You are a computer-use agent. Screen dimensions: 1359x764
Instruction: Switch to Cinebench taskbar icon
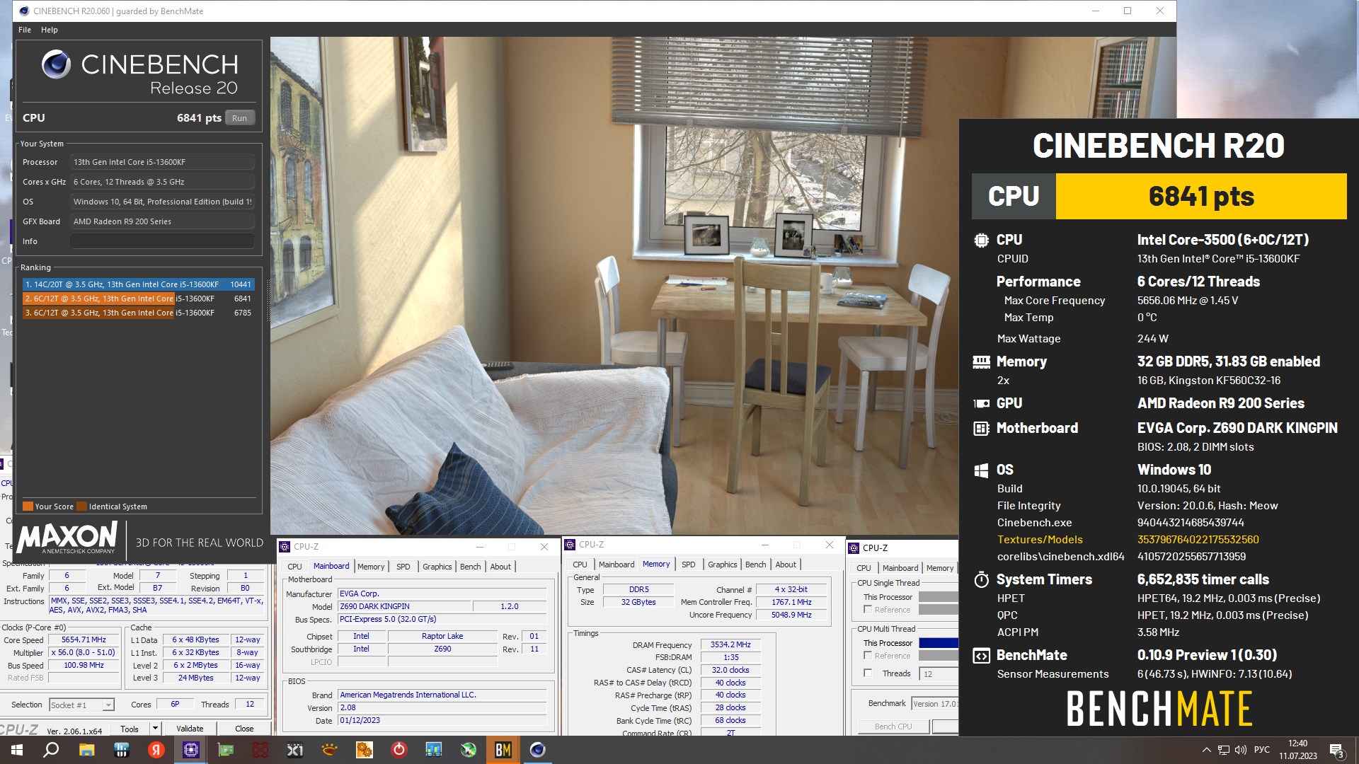click(x=538, y=750)
